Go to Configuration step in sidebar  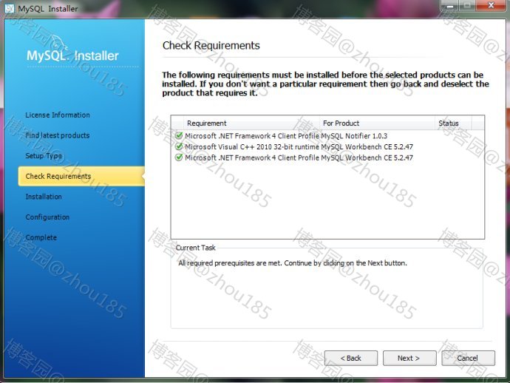click(x=47, y=217)
